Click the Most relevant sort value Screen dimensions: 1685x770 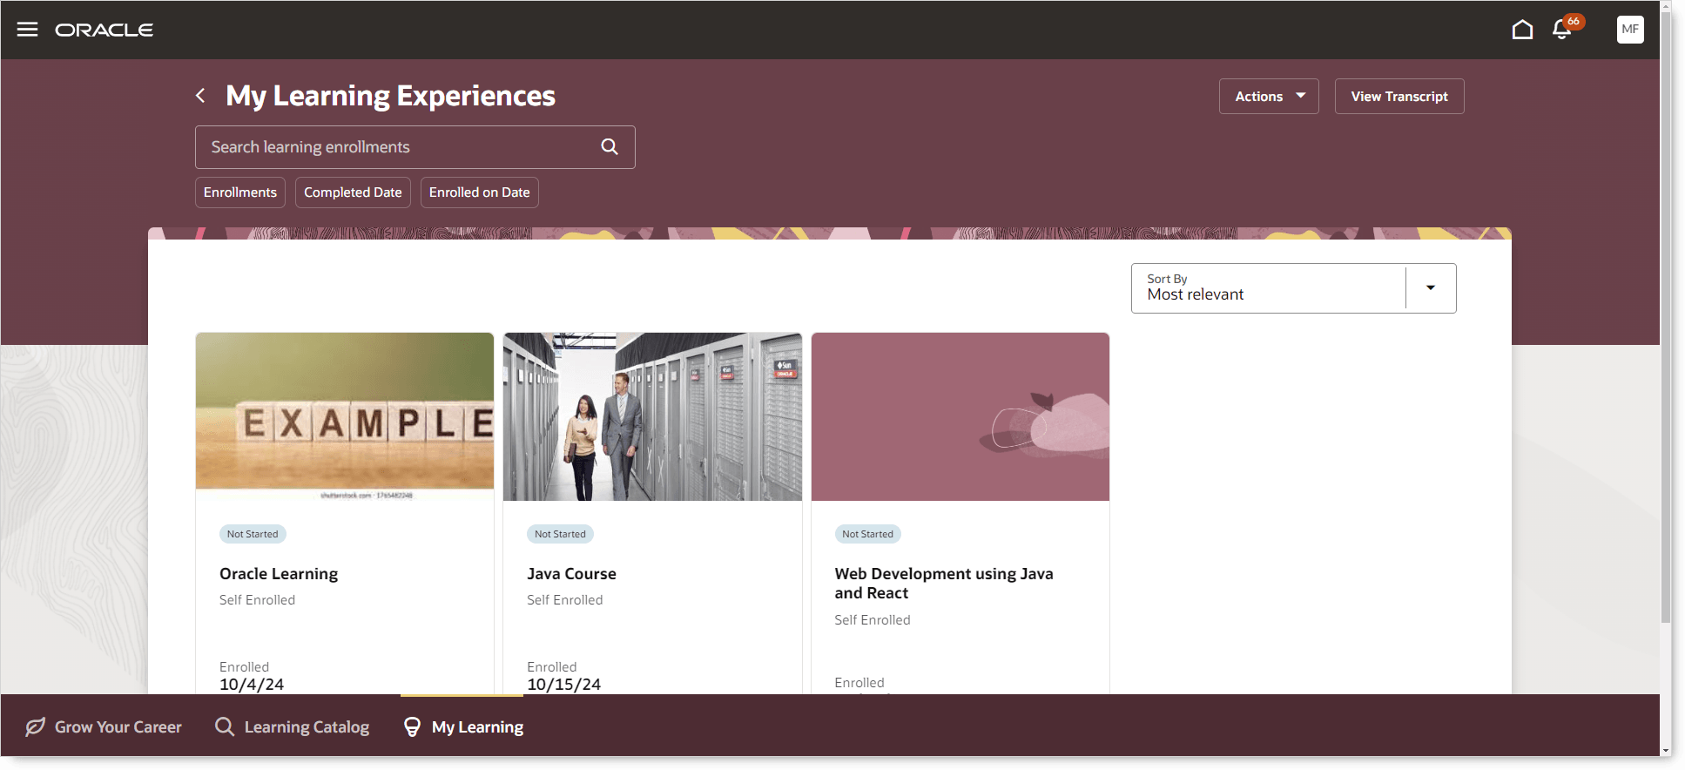click(x=1196, y=295)
